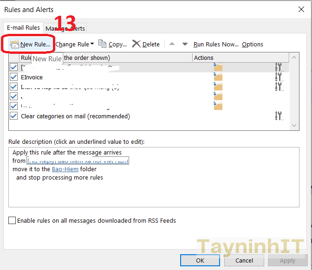Open the Change Rule dropdown
This screenshot has height=270, width=312.
[x=74, y=45]
